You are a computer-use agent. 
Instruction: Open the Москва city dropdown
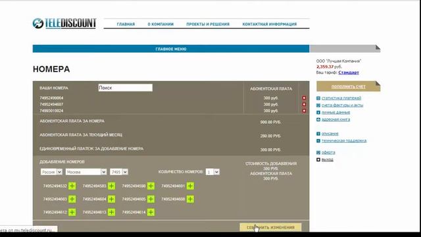tap(86, 172)
